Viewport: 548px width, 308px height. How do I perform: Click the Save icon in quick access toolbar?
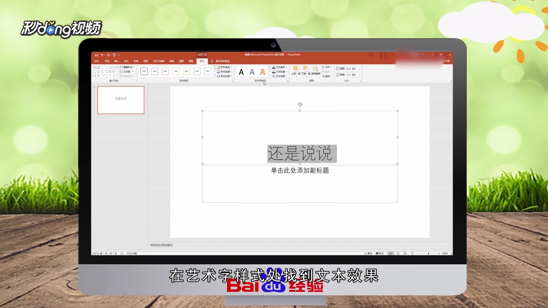click(96, 55)
